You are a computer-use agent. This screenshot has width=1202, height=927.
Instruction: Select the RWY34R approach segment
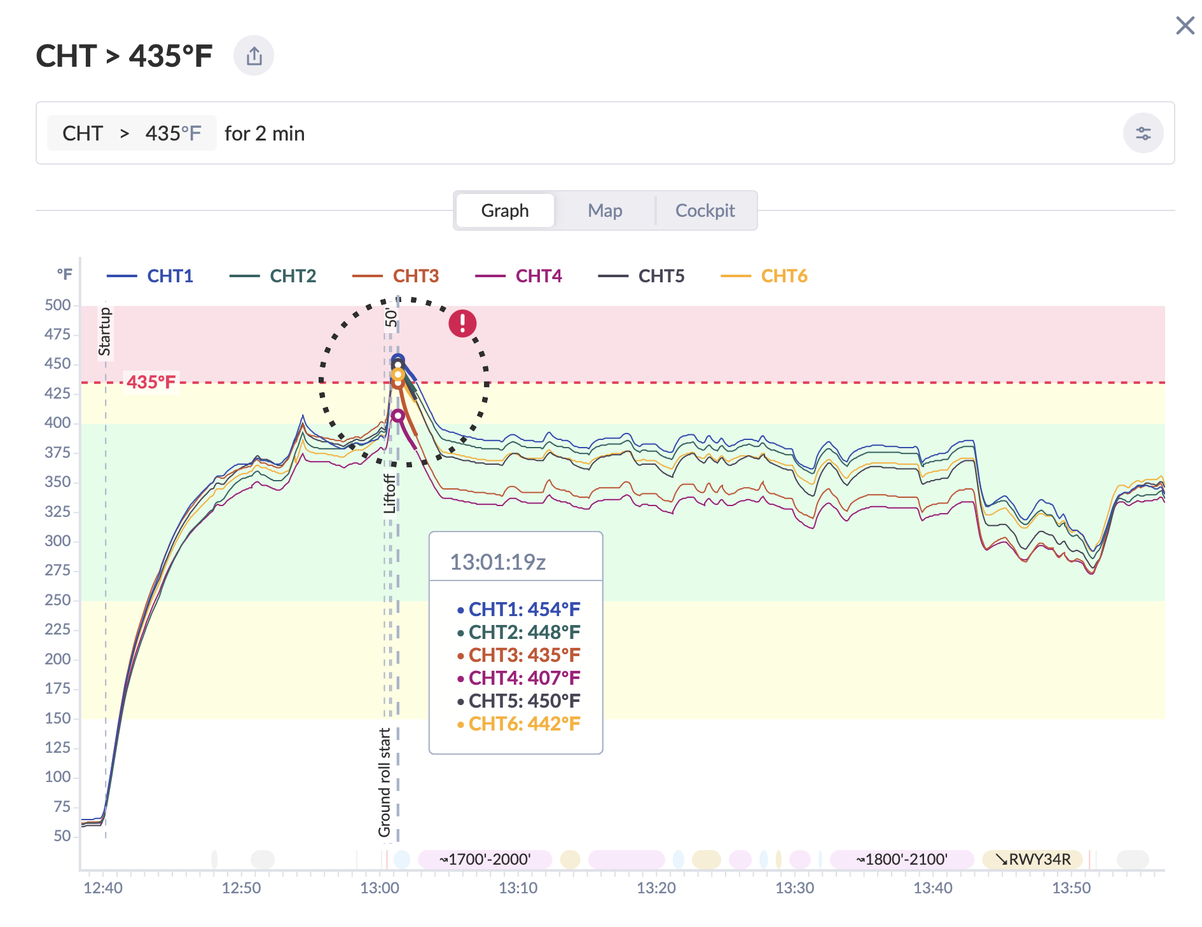[1032, 860]
